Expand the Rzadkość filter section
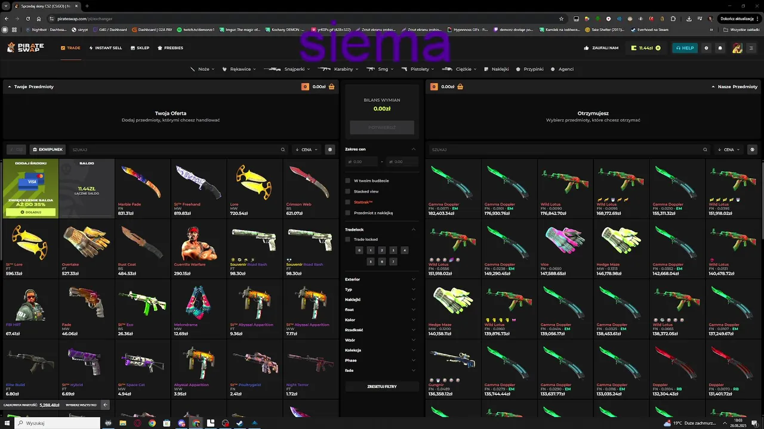The width and height of the screenshot is (764, 429). pyautogui.click(x=381, y=329)
